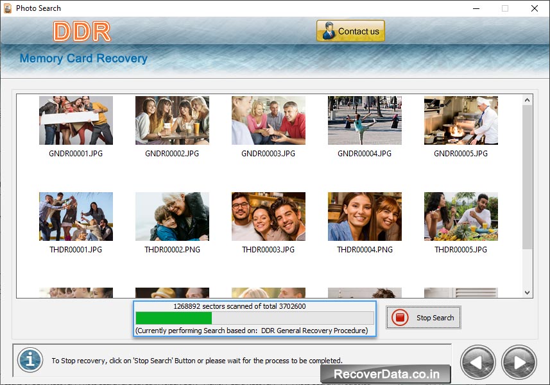The image size is (550, 385).
Task: Select the GNDR00003.JPG photo
Action: click(268, 120)
